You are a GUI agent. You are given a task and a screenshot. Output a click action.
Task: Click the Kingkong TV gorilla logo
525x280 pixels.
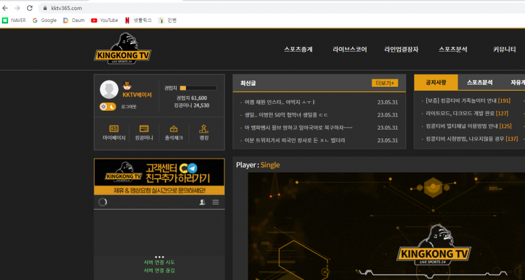(122, 48)
